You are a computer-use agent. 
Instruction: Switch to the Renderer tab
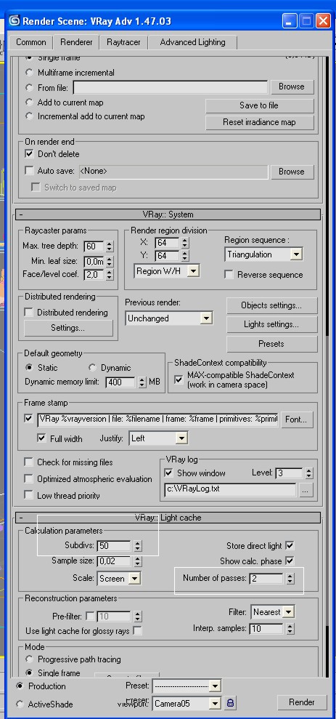pos(76,42)
